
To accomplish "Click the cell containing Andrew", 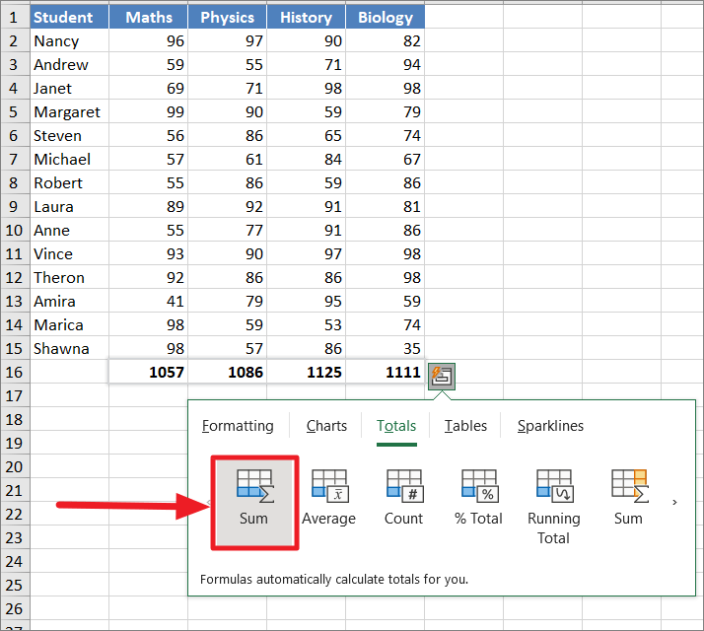I will click(x=70, y=65).
